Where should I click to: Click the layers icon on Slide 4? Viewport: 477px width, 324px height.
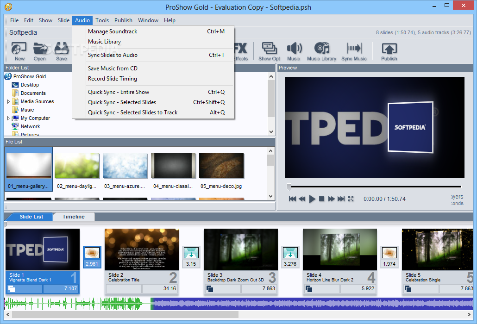coord(309,289)
